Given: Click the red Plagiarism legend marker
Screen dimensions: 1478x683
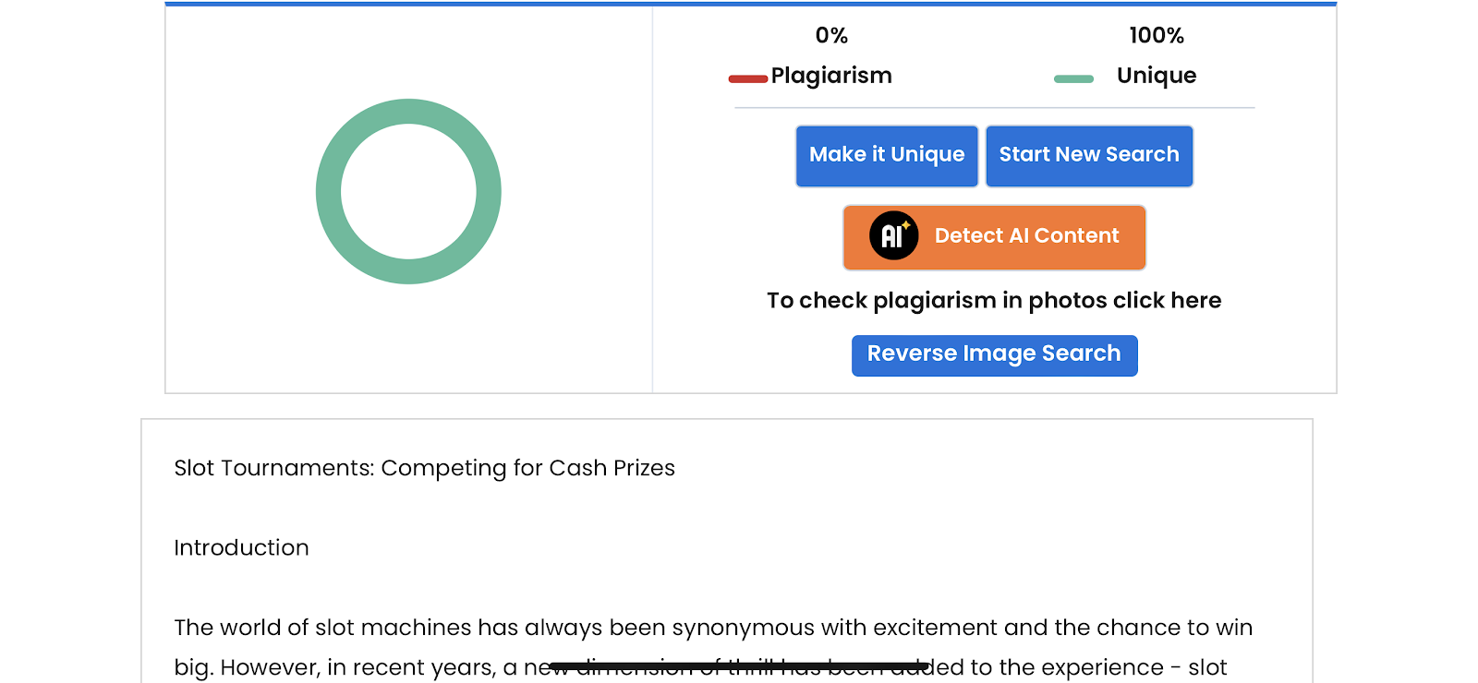Looking at the screenshot, I should [747, 78].
